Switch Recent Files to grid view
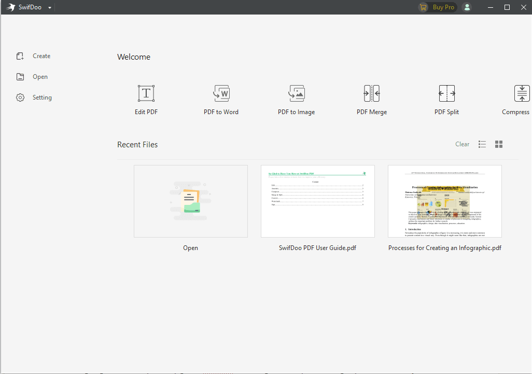 click(498, 144)
